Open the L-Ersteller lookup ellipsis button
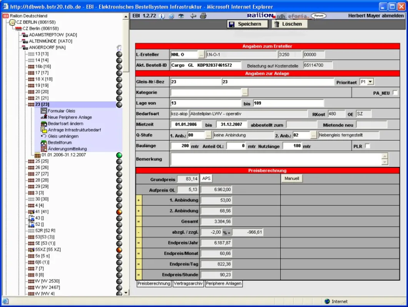 (x=201, y=54)
